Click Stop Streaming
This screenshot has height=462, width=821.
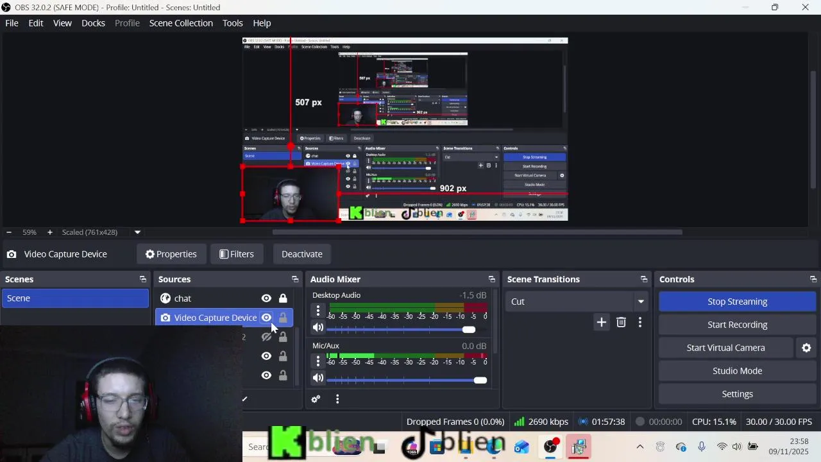(738, 302)
